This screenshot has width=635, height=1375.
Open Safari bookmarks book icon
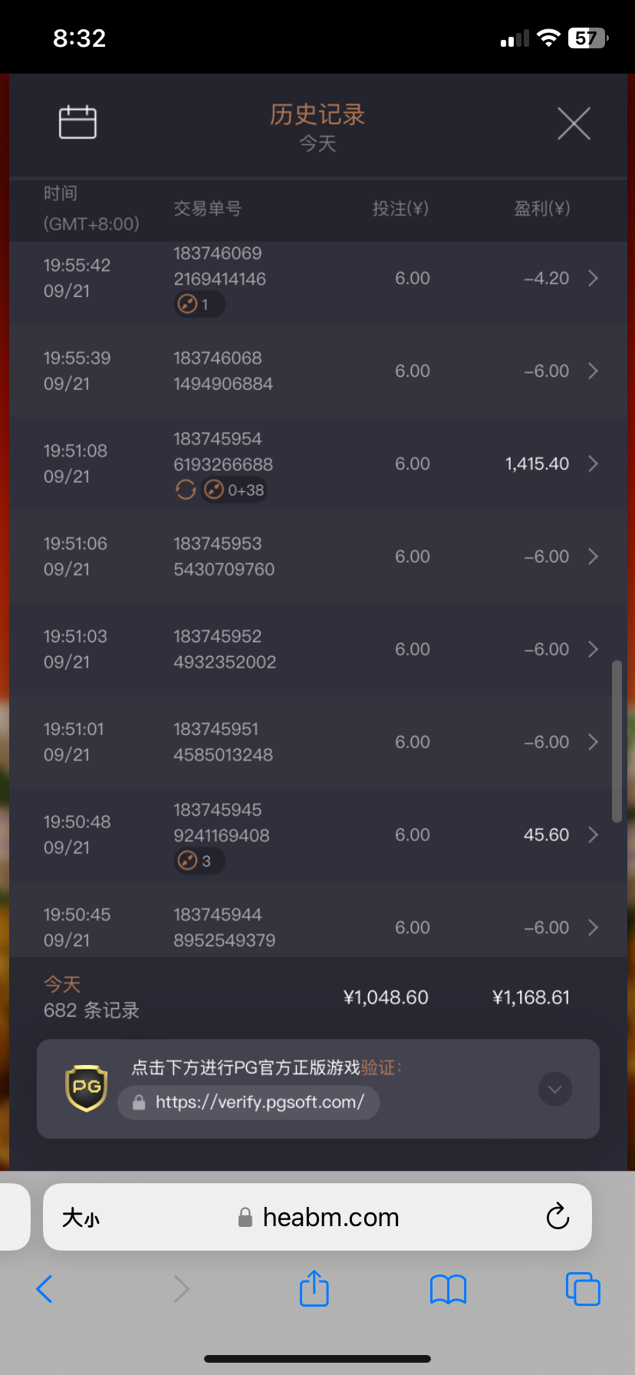pyautogui.click(x=449, y=1289)
